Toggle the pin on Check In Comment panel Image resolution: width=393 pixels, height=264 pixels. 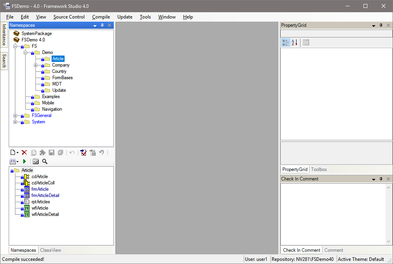380,179
